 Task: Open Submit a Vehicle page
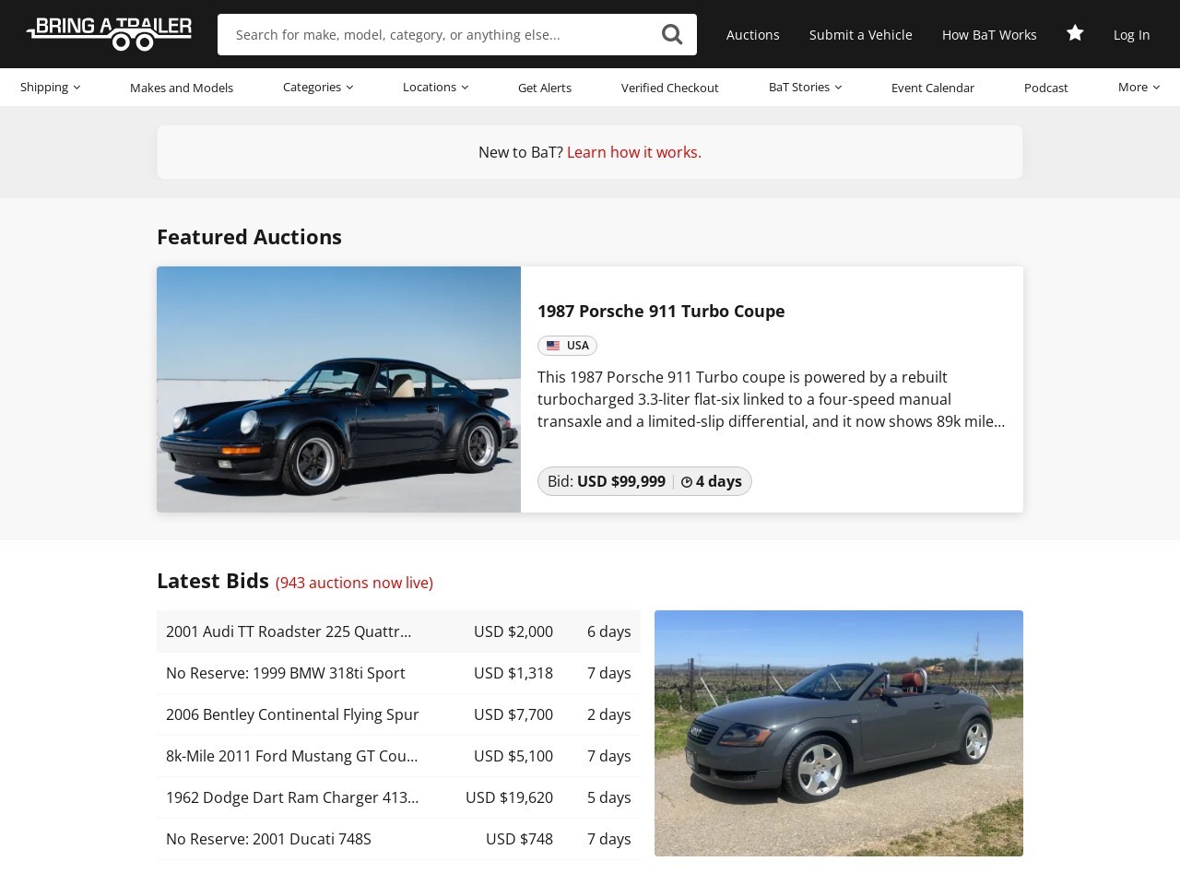(x=860, y=34)
